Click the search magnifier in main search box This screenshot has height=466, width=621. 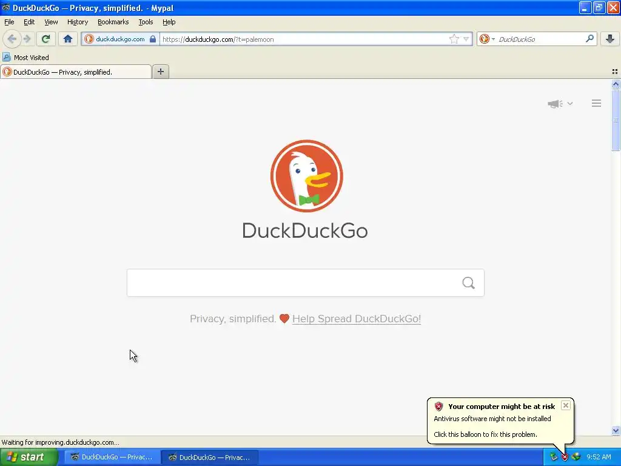point(469,283)
